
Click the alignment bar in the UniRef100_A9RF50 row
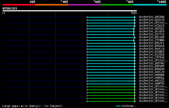pos(111,84)
